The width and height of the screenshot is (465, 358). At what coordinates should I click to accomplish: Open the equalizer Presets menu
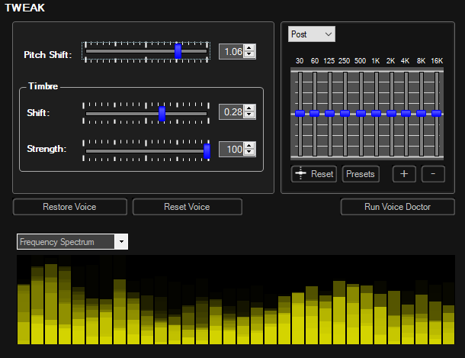361,174
